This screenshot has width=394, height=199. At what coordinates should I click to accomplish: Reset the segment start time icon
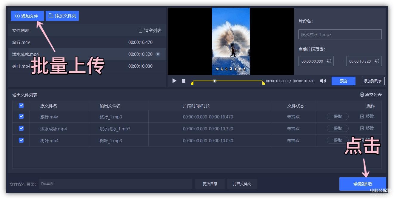point(329,61)
